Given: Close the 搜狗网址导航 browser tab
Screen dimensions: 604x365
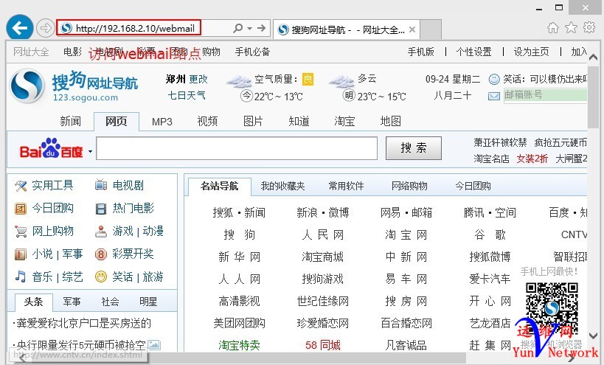Looking at the screenshot, I should pos(412,29).
